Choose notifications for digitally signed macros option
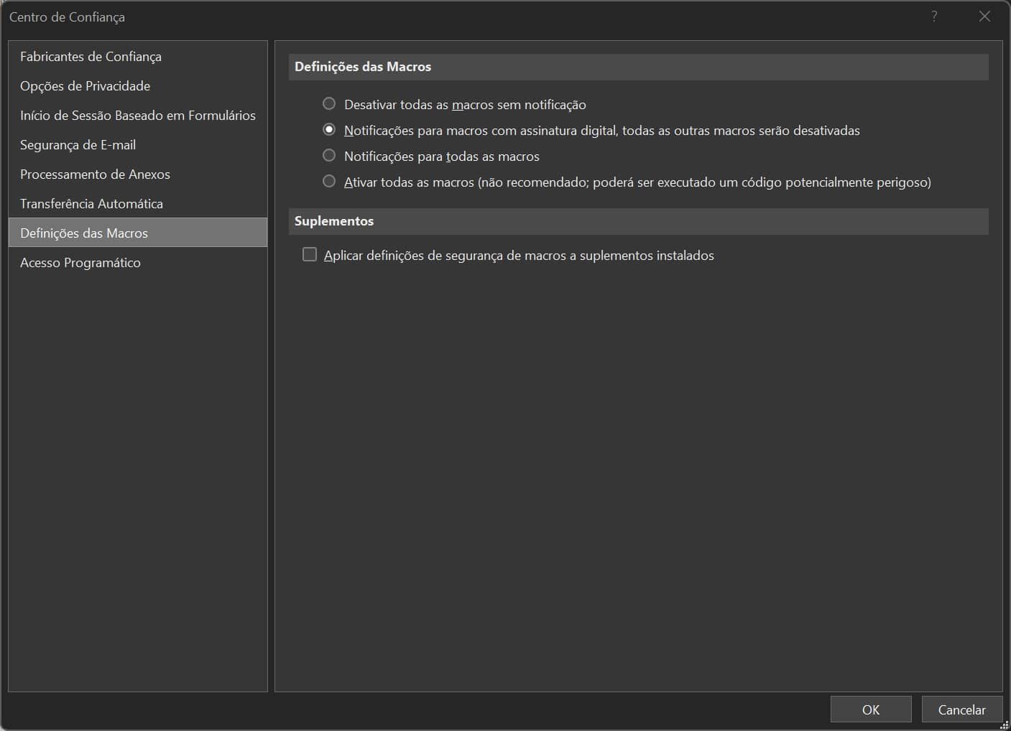 (x=329, y=130)
